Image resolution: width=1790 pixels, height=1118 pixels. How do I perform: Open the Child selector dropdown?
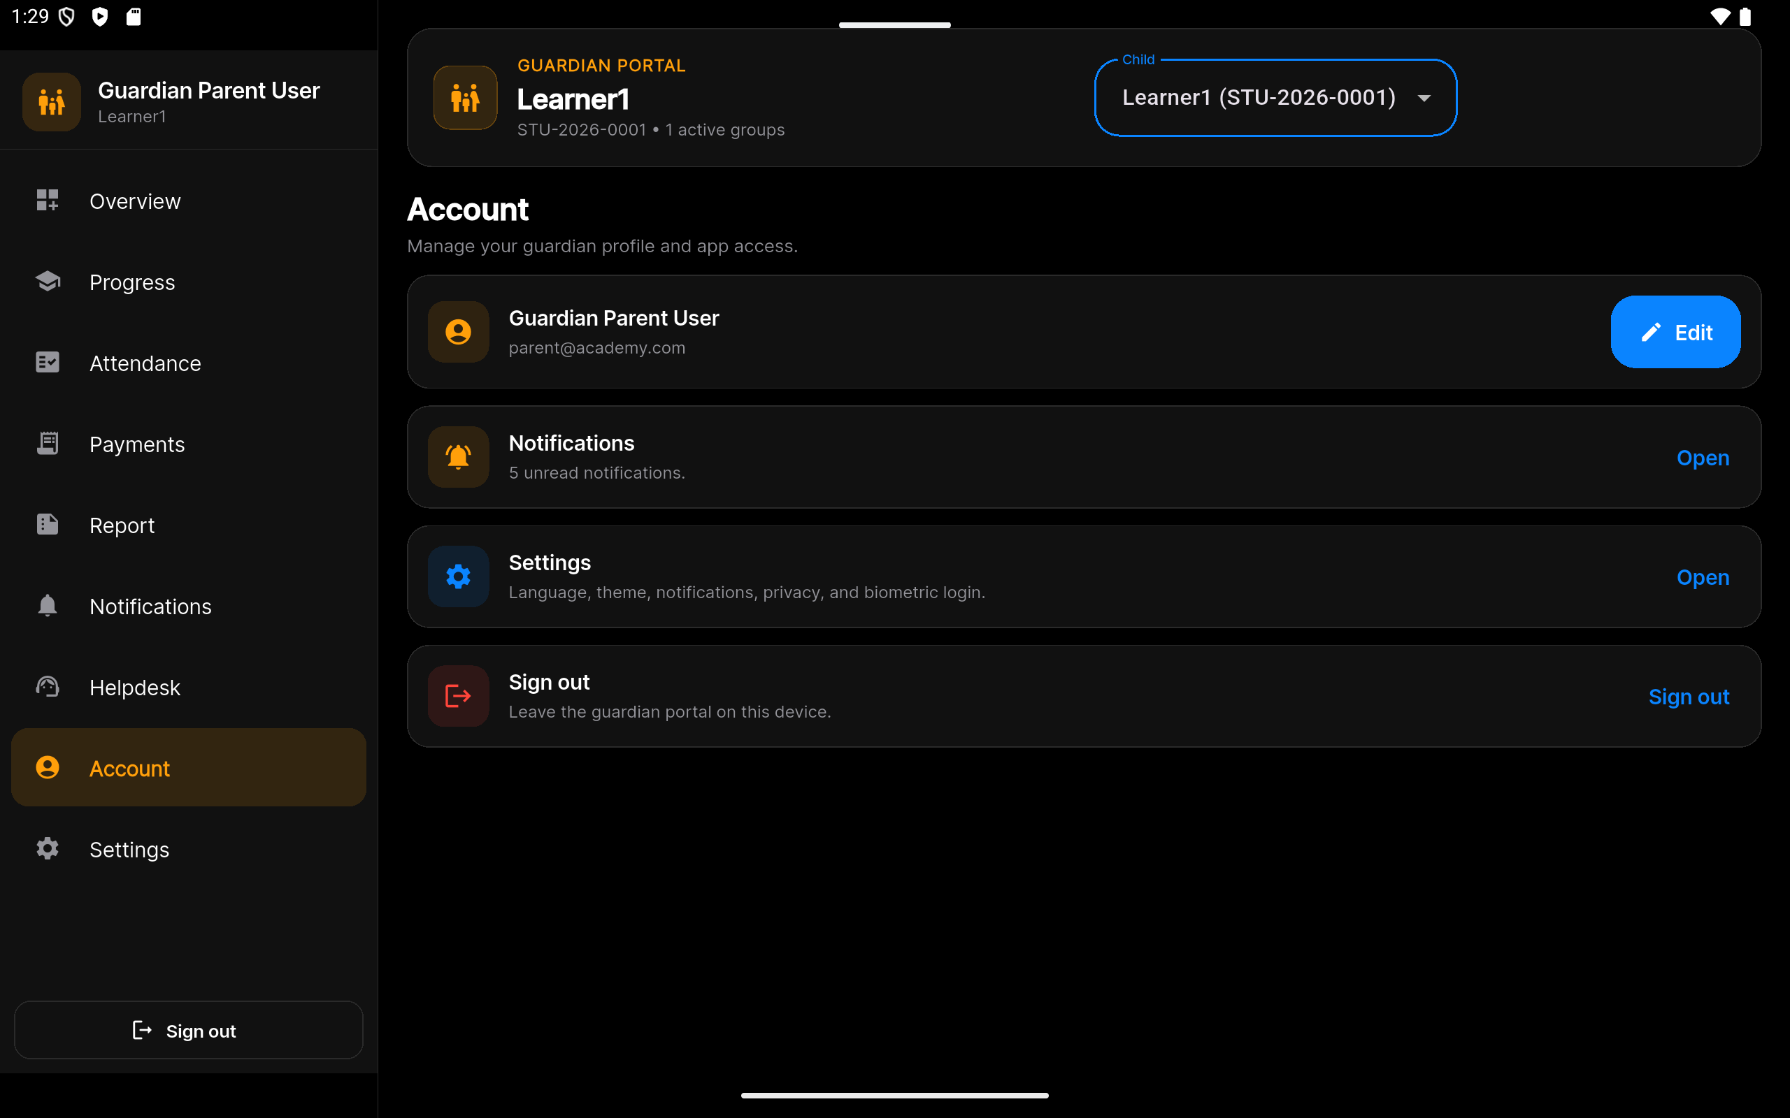click(x=1275, y=98)
